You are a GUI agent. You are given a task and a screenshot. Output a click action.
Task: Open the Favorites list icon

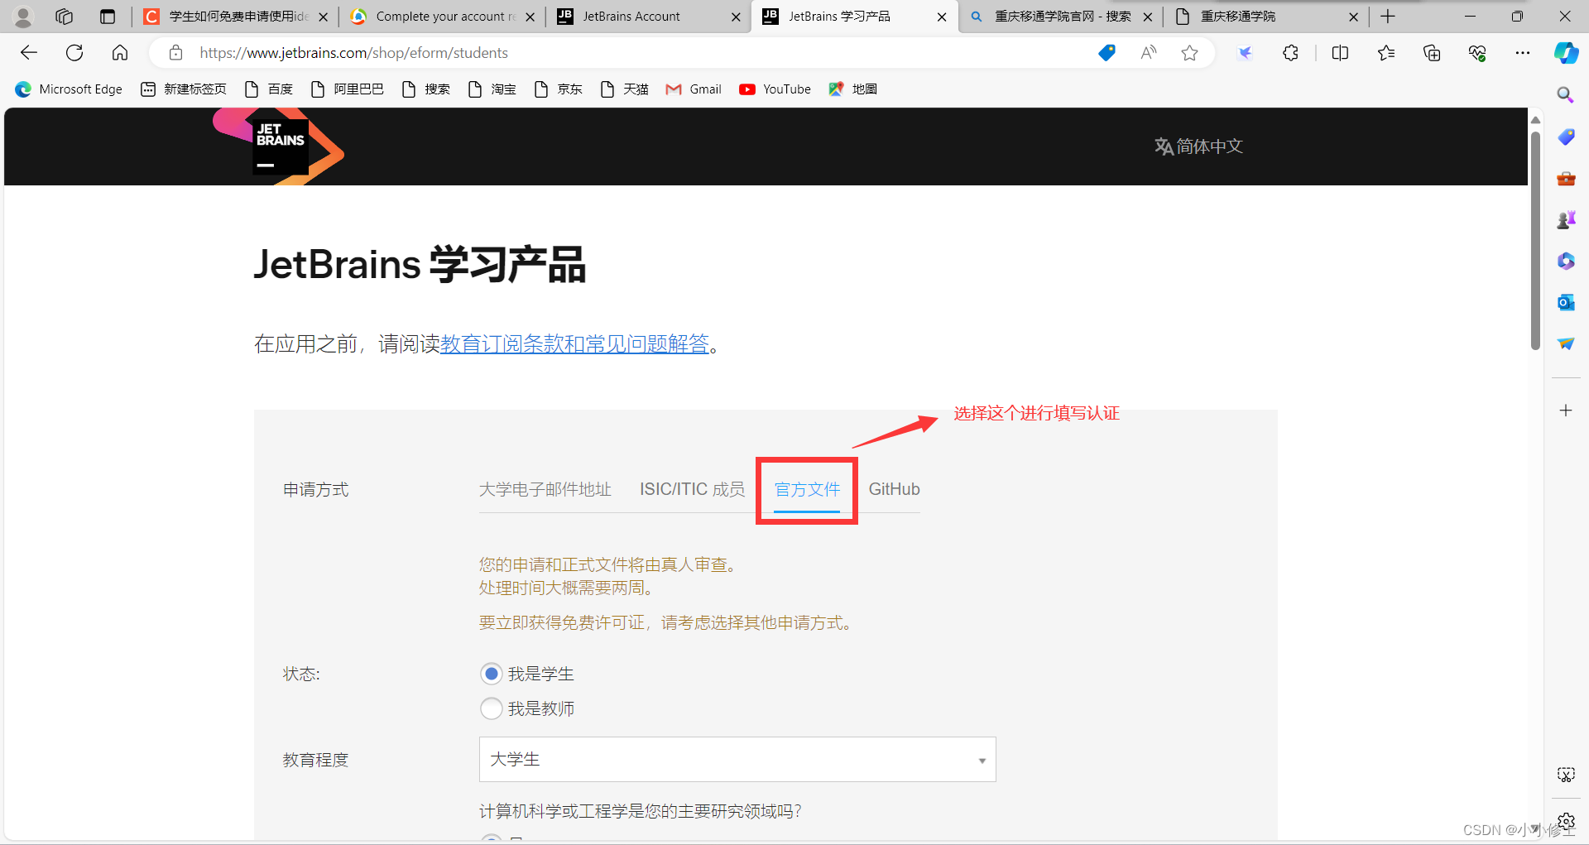pos(1386,53)
